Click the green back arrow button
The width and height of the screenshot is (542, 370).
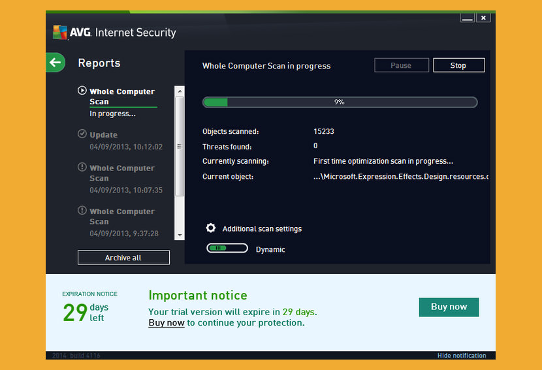click(56, 63)
